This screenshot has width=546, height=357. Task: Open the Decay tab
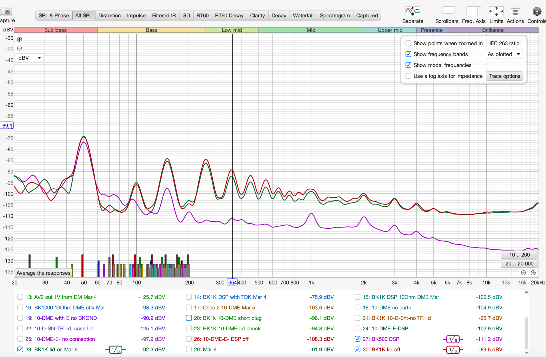(x=279, y=15)
